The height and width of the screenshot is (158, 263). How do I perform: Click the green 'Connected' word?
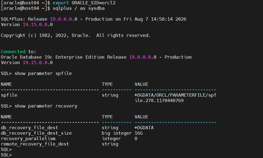coord(13,52)
